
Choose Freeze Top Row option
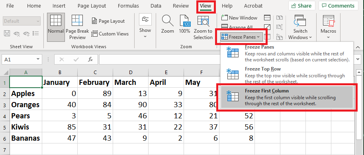coord(287,75)
